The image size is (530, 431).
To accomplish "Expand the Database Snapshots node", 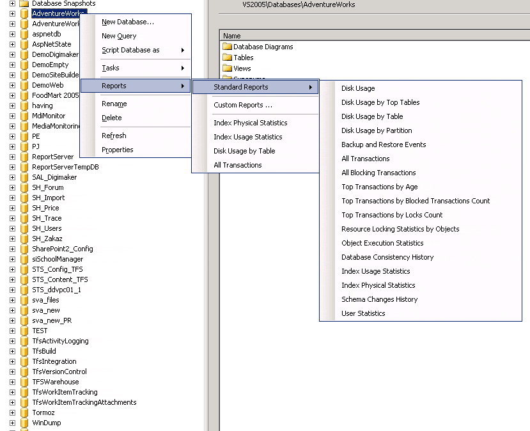I will coord(12,3).
